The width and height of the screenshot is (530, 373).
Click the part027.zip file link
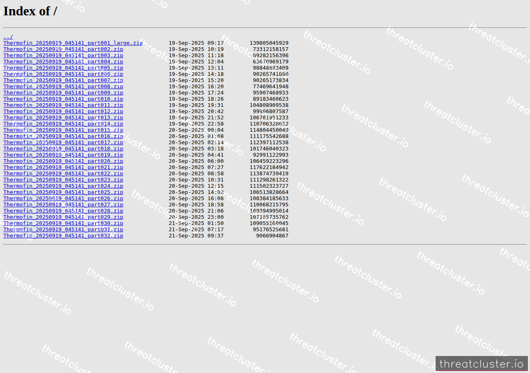[x=63, y=205]
